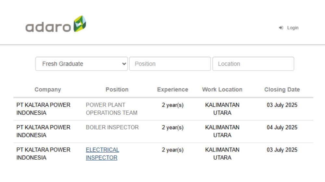Open the Power Plant Operations Team listing
Viewport: 325px width, 182px height.
point(111,109)
